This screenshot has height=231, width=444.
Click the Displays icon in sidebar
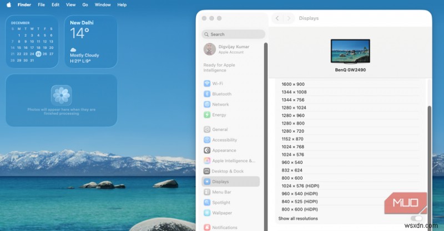pos(207,182)
